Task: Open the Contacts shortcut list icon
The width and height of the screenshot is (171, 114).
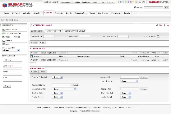Action: (x=4, y=41)
